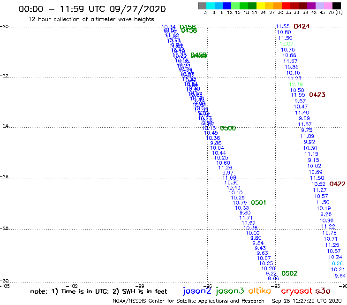Click the wave height value 10.45
Viewport: 347px width, 305px height.
(x=211, y=133)
